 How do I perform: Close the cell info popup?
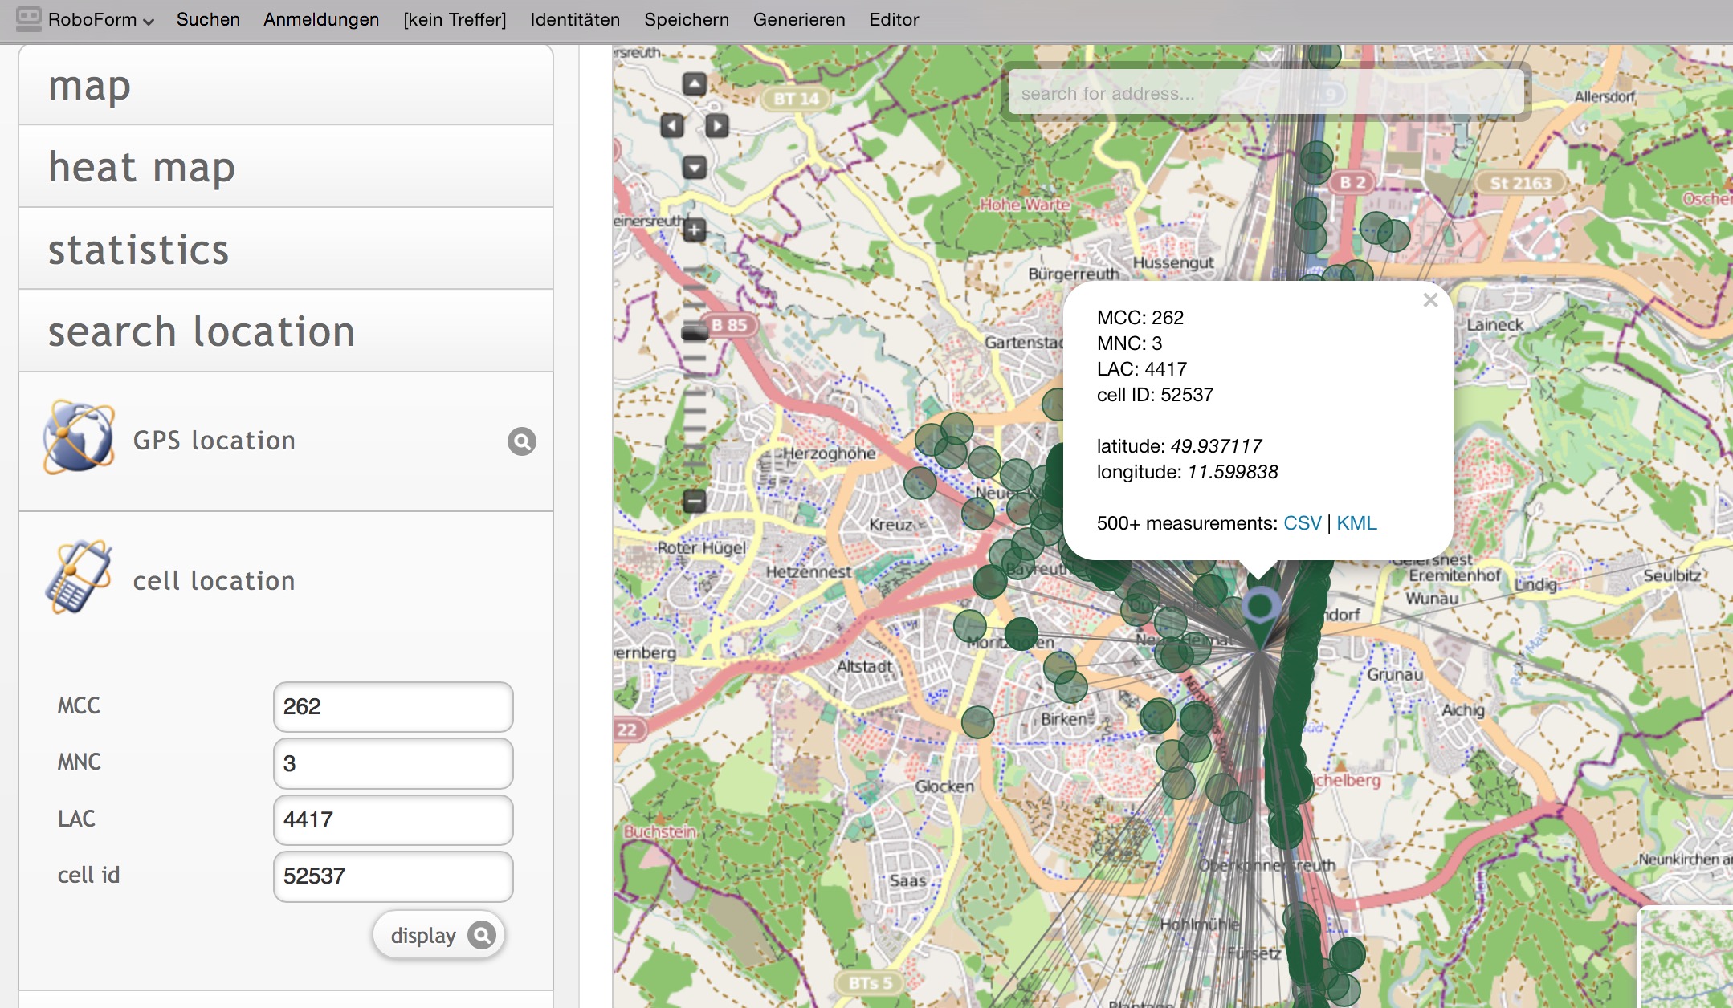1430,300
